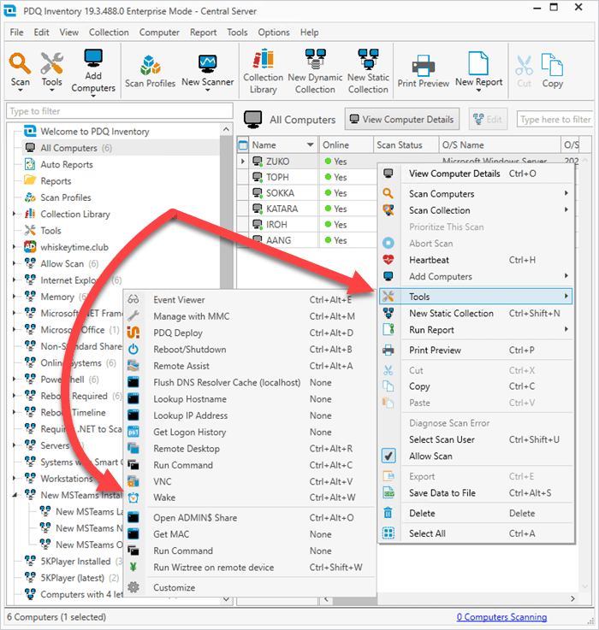Screen dimensions: 599x630
Task: Expand the Collection Library tree node
Action: coord(14,214)
